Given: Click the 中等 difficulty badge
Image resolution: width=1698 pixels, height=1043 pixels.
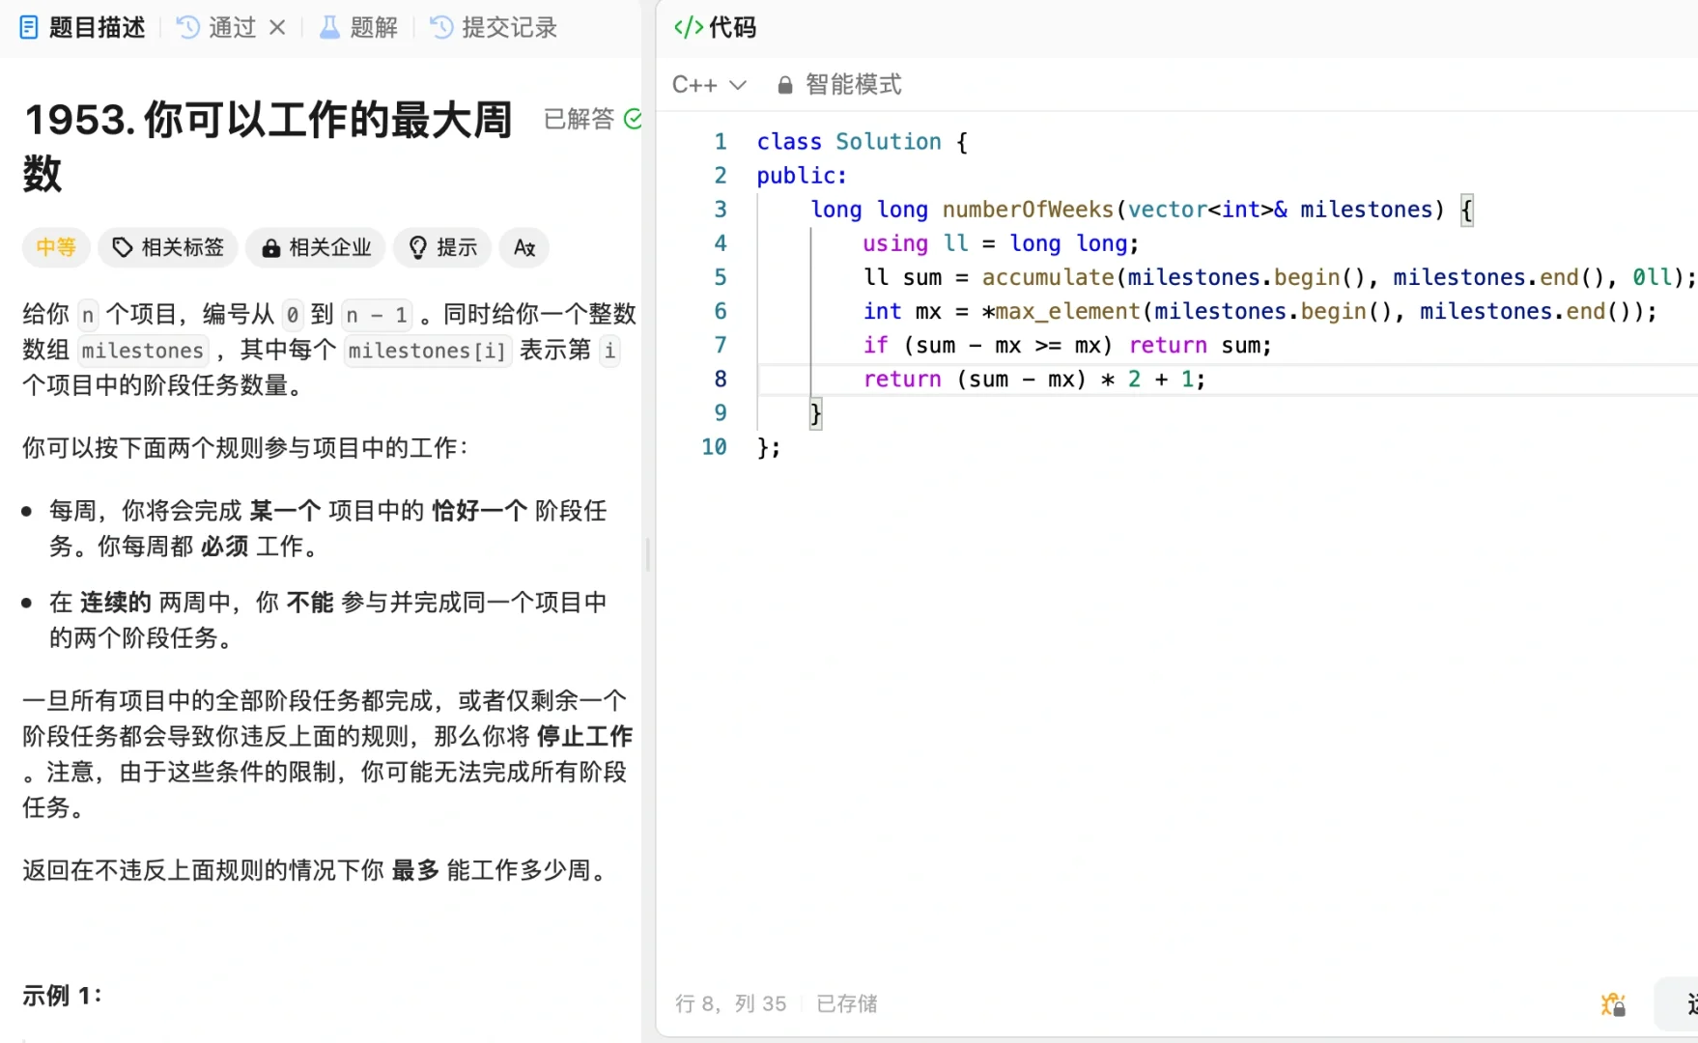Looking at the screenshot, I should click(x=56, y=247).
